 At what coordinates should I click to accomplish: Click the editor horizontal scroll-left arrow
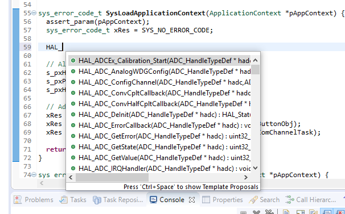tap(42, 183)
